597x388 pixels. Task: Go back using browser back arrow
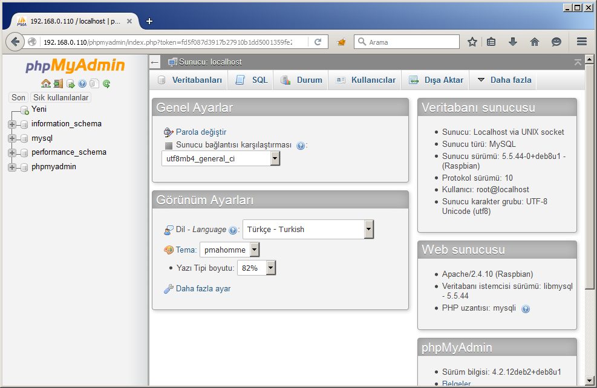(x=15, y=42)
